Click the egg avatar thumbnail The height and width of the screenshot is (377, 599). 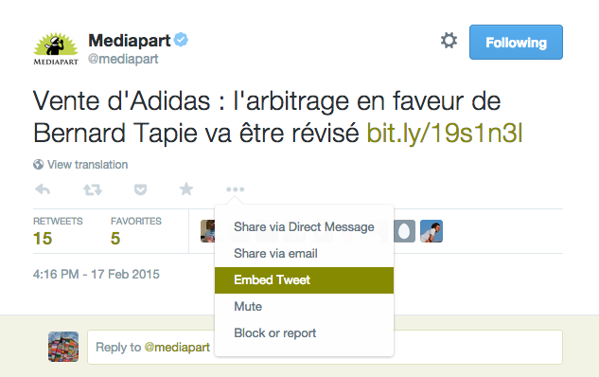(405, 231)
